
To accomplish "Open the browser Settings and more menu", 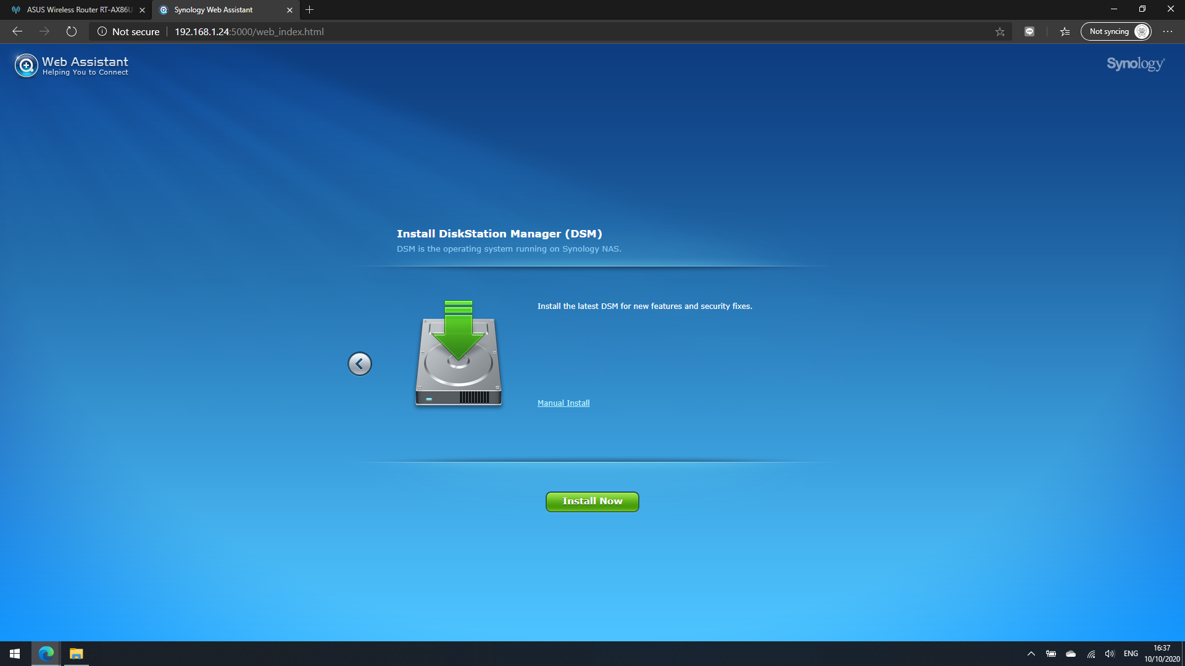I will coord(1168,31).
